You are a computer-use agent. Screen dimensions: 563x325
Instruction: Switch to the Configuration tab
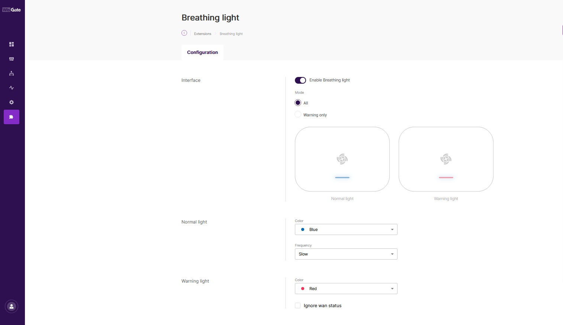point(202,52)
